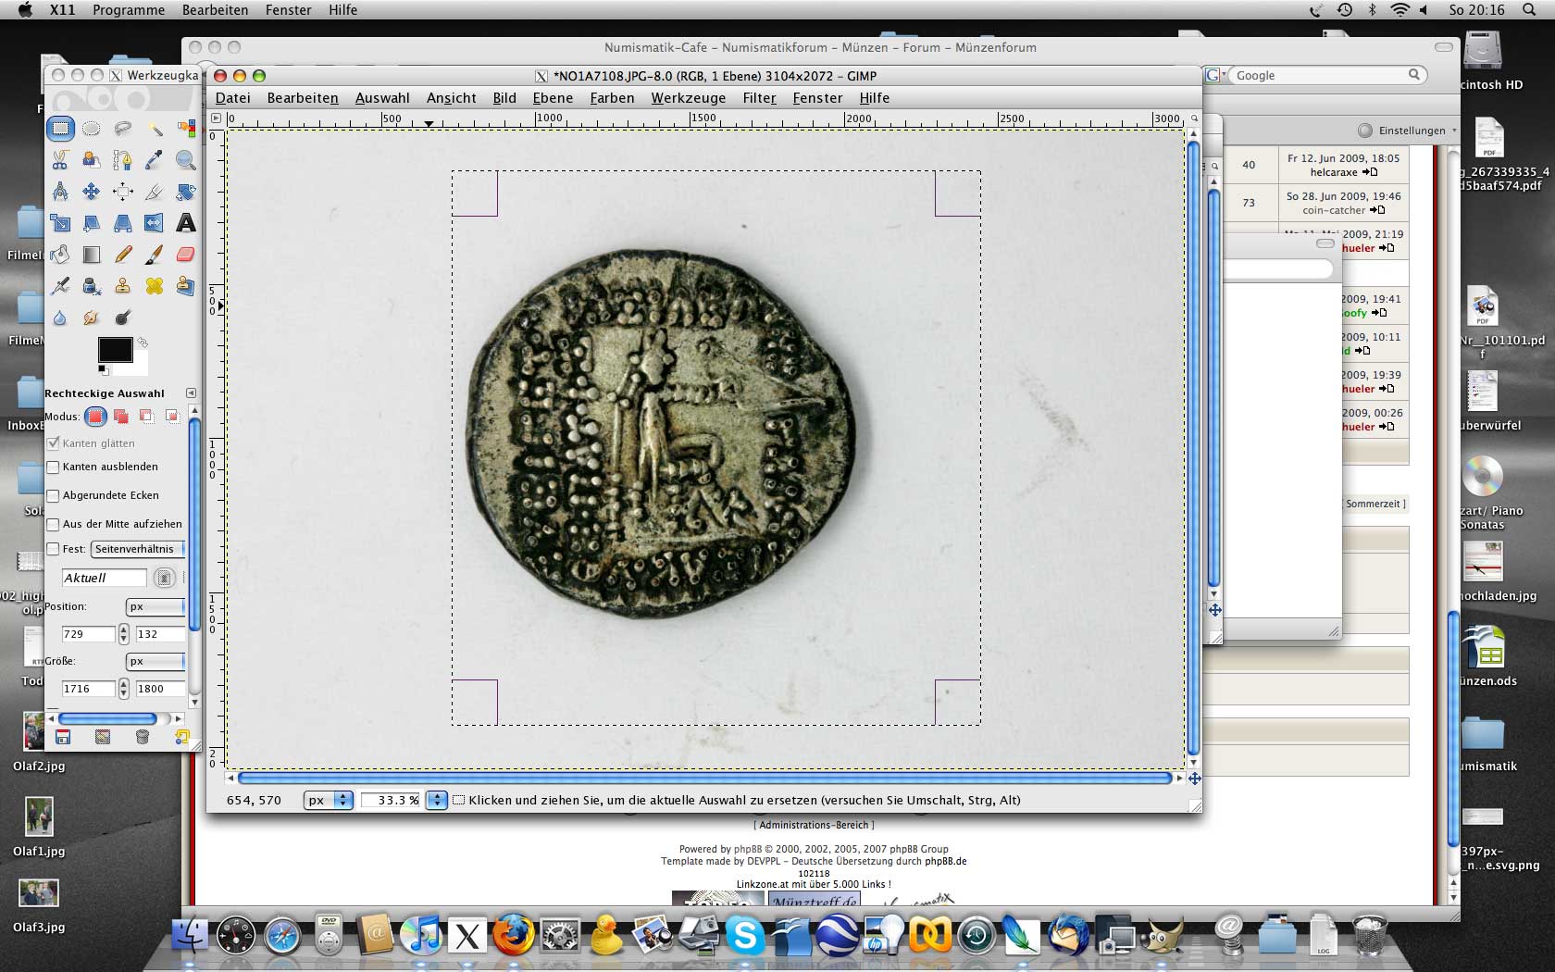Open the Seitenverhältnis dropdown
This screenshot has width=1555, height=972.
click(x=138, y=549)
